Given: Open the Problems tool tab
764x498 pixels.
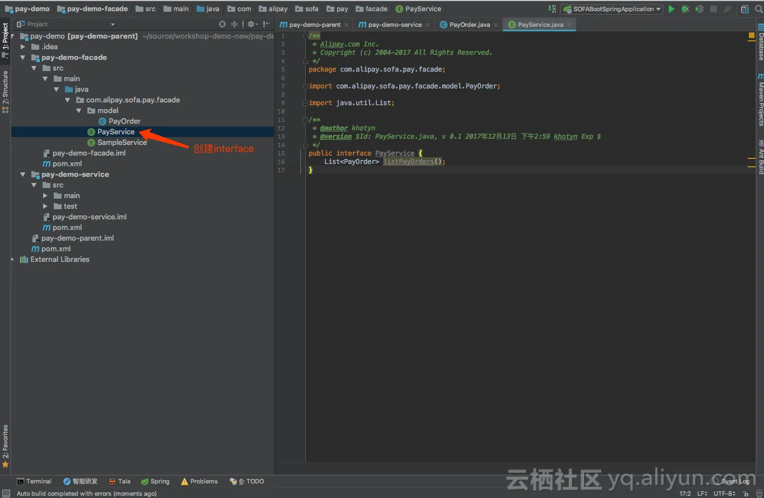Looking at the screenshot, I should point(199,481).
